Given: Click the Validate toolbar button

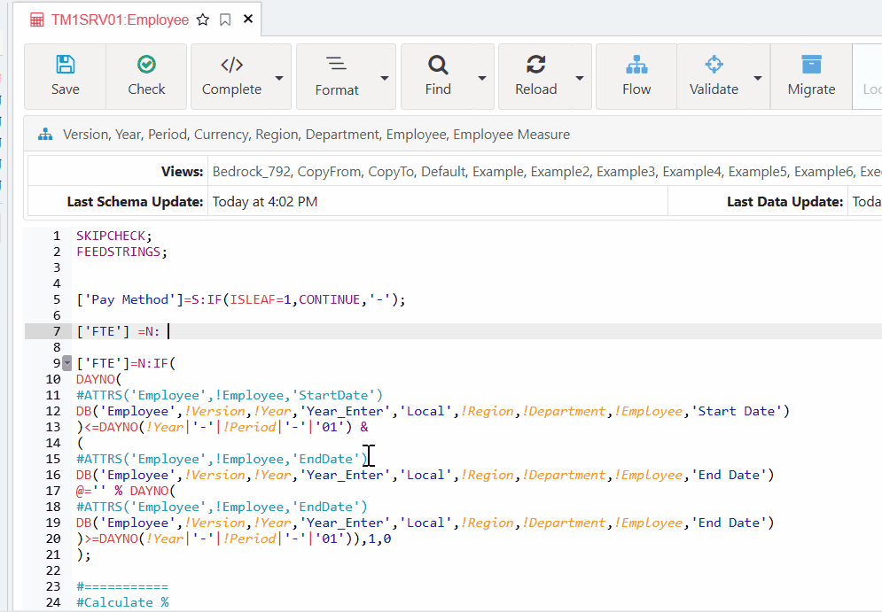Looking at the screenshot, I should click(714, 76).
